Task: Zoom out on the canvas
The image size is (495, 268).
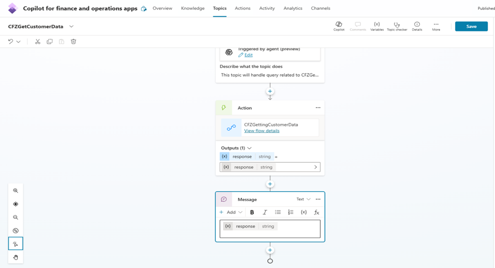Action: (15, 217)
